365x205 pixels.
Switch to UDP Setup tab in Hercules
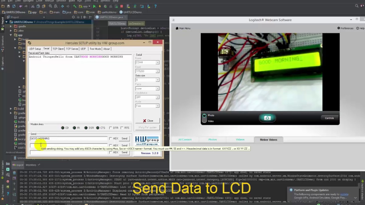35,49
